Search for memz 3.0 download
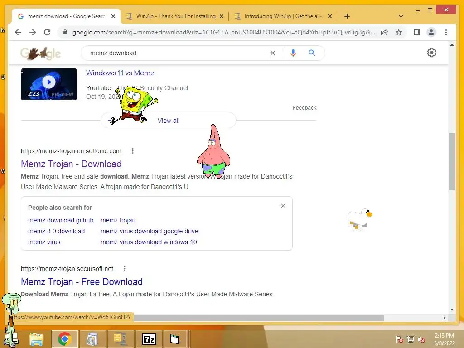464x348 pixels. point(56,231)
